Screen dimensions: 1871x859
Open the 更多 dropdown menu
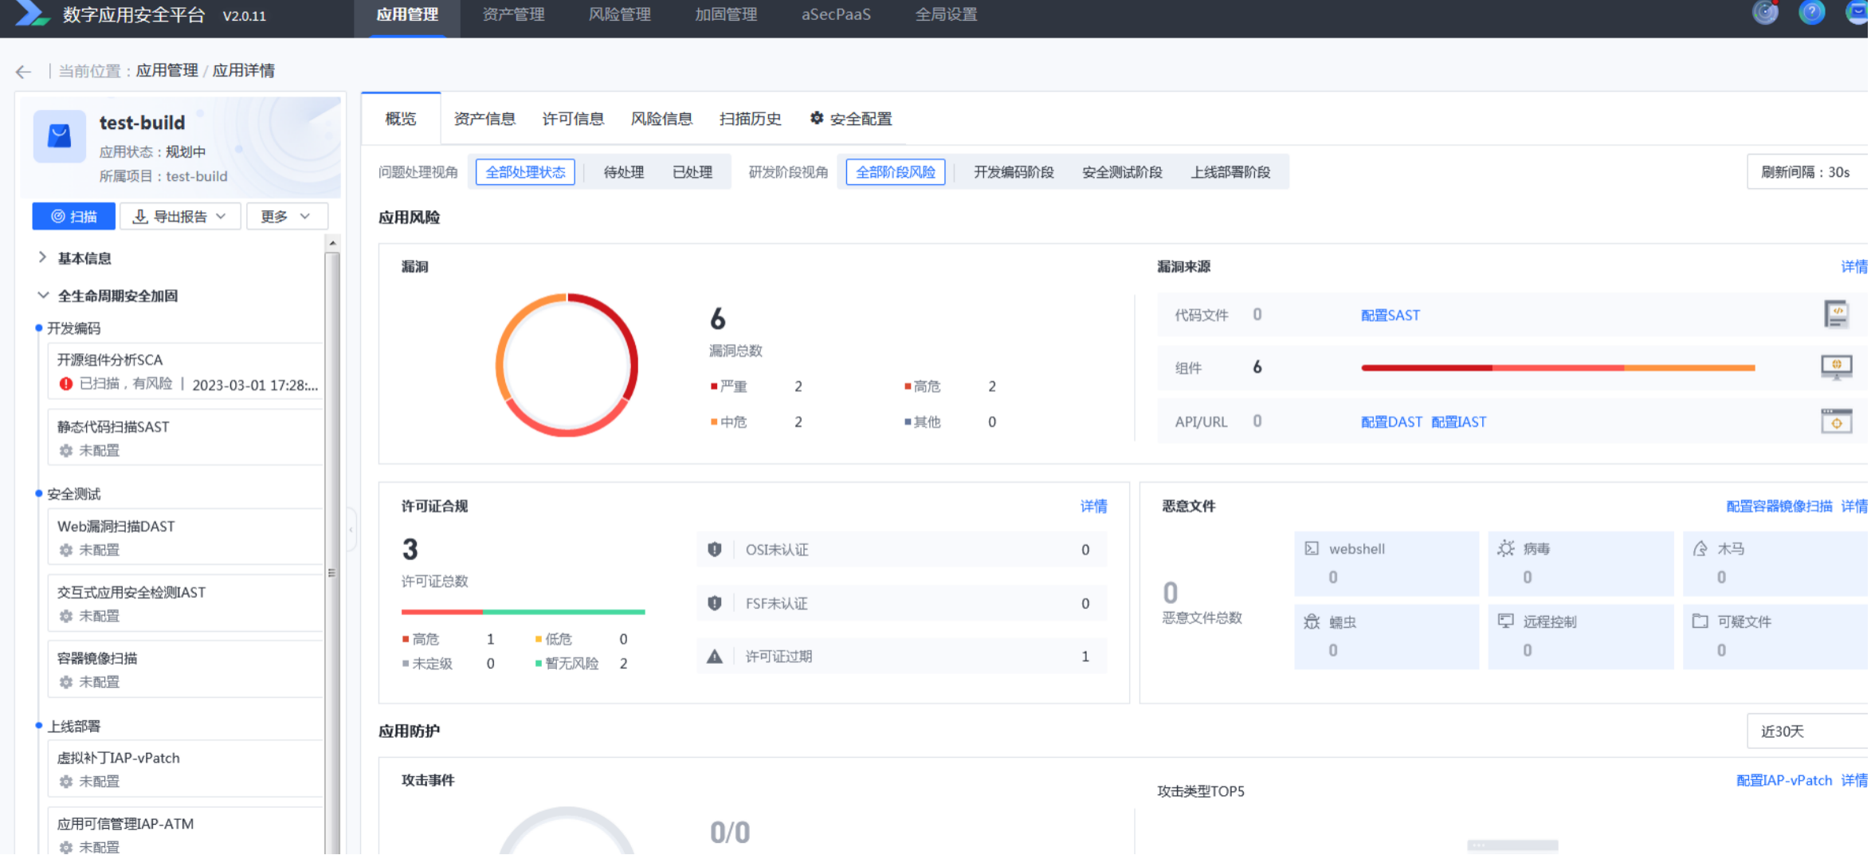point(286,215)
